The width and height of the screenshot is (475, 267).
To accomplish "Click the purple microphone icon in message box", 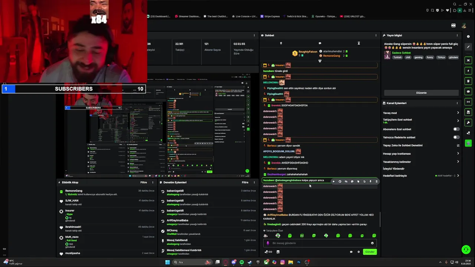I will click(x=268, y=243).
